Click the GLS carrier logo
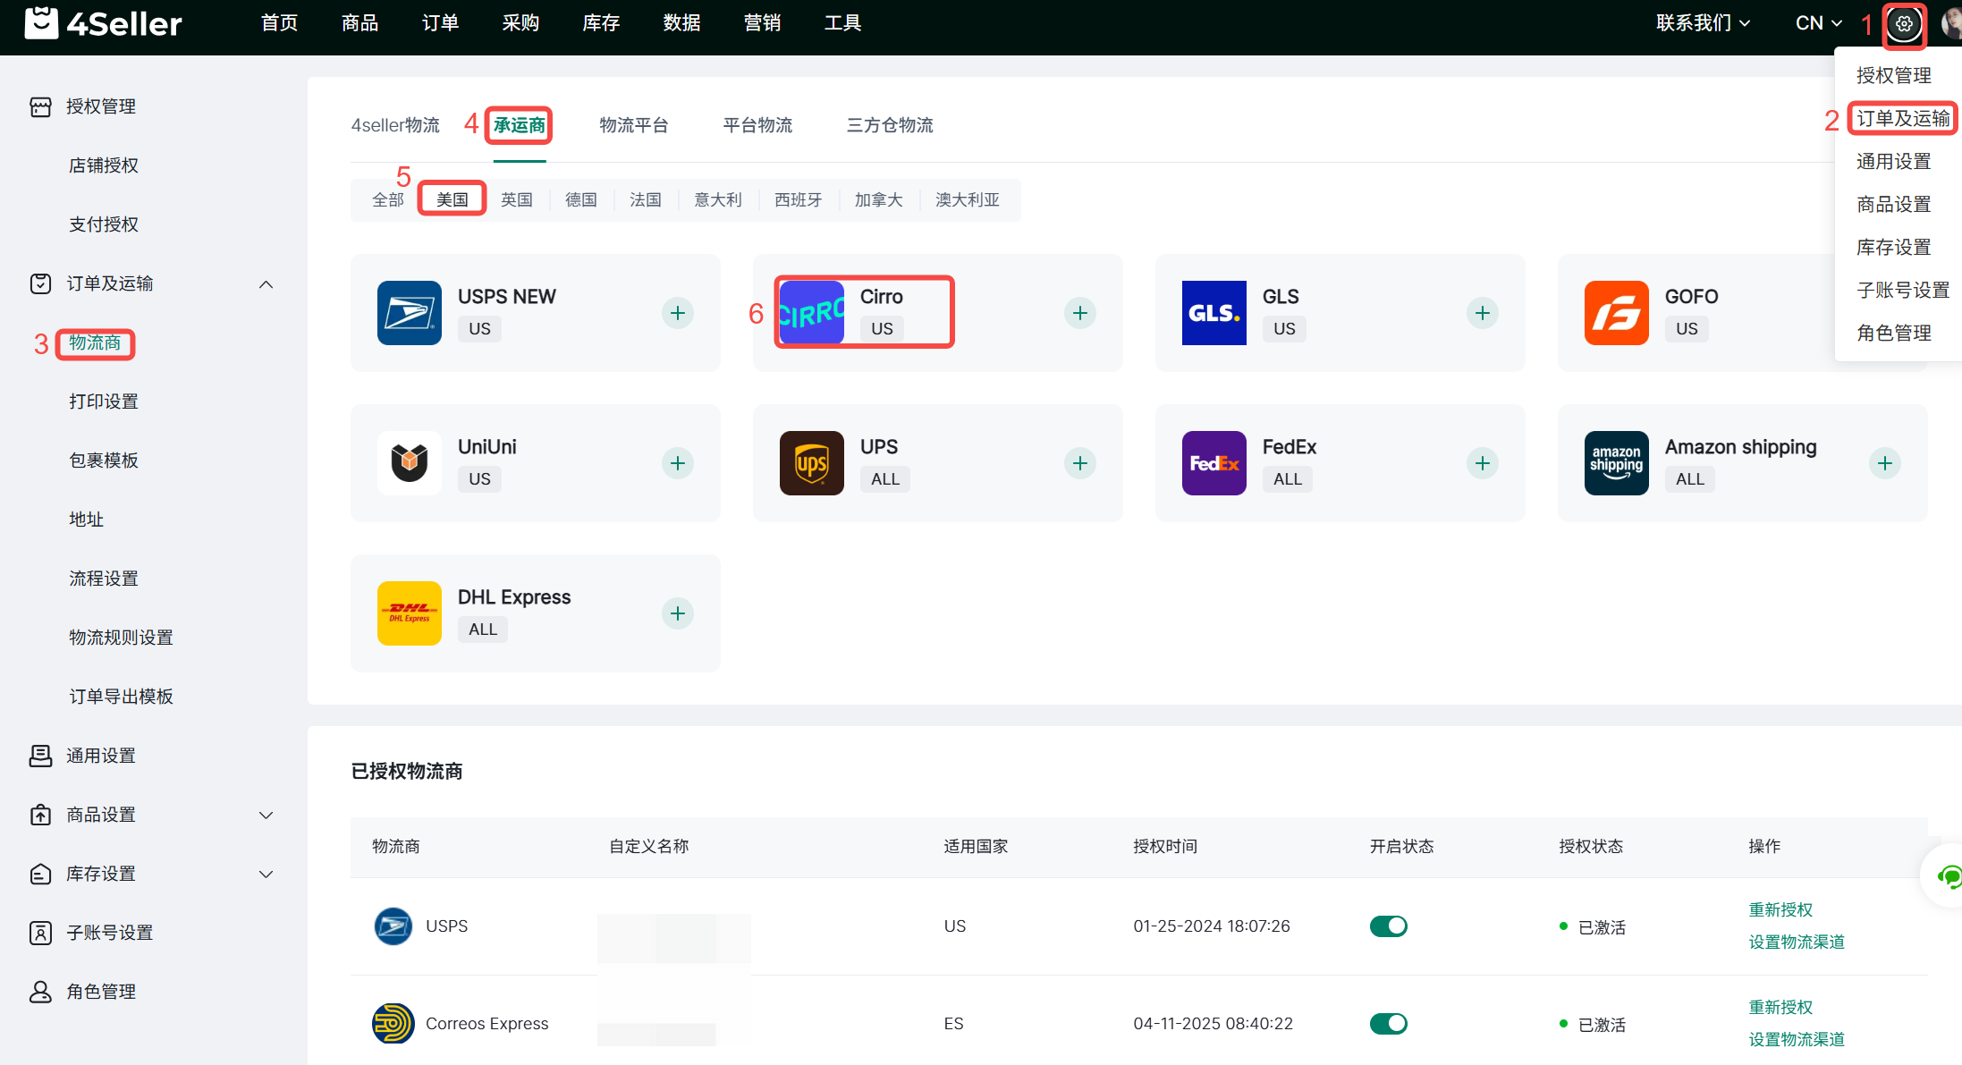 click(1214, 313)
